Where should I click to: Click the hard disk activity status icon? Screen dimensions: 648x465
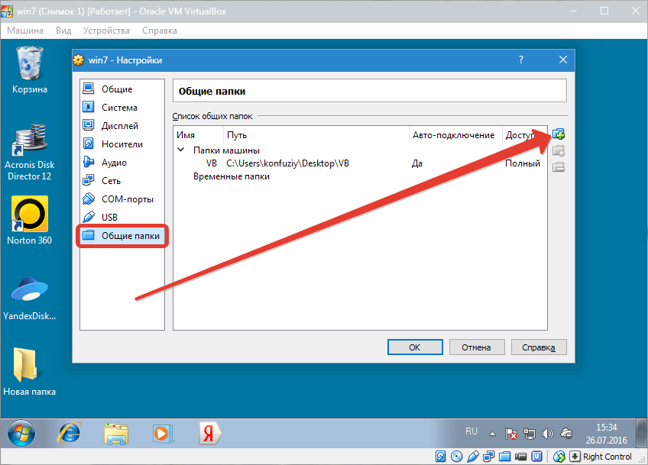pyautogui.click(x=441, y=457)
